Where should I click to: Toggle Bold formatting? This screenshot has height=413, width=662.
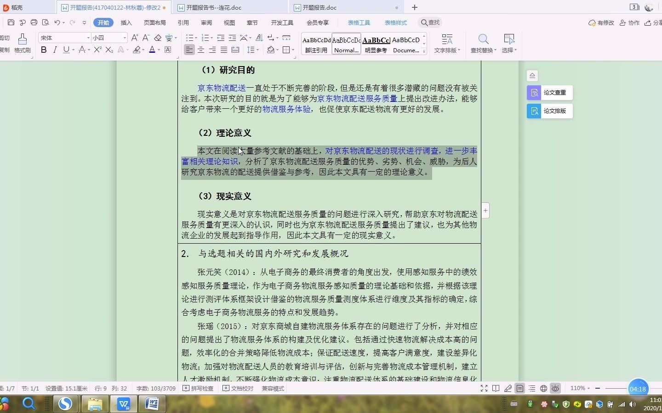click(x=44, y=50)
